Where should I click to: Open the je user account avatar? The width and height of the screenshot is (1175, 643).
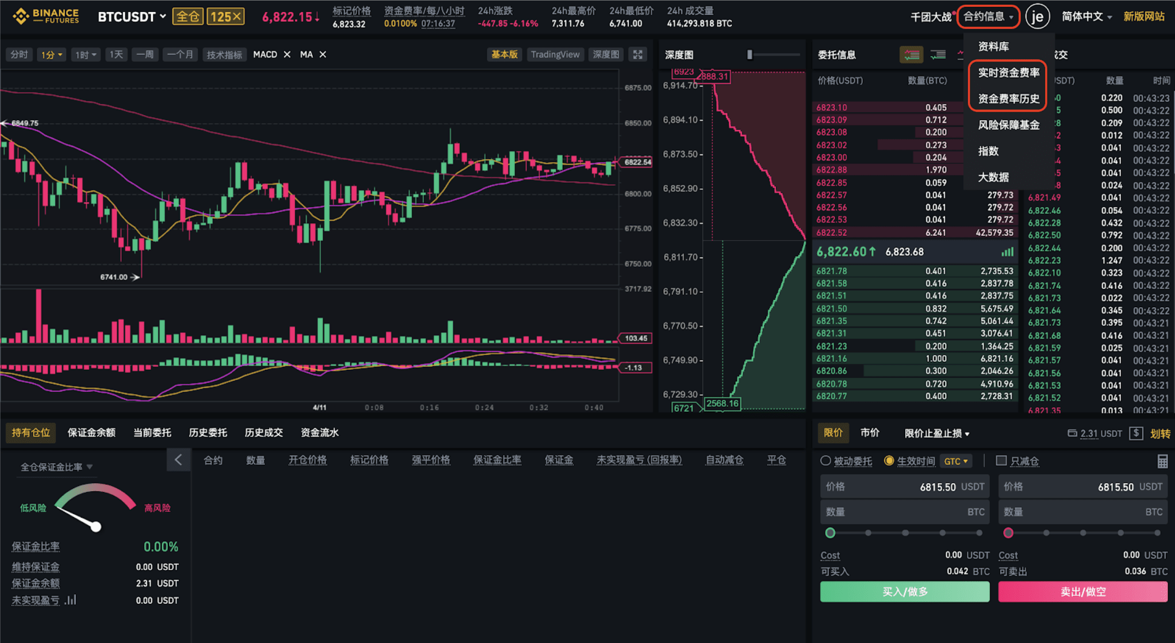click(1037, 17)
